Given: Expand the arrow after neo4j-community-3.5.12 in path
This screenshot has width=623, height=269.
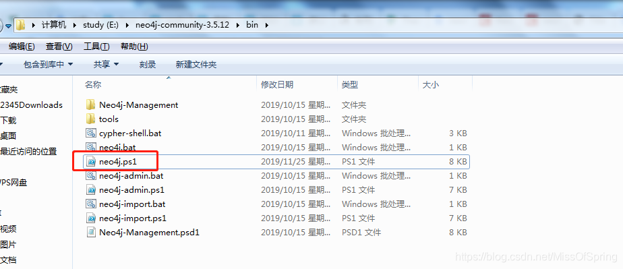Looking at the screenshot, I should point(238,25).
